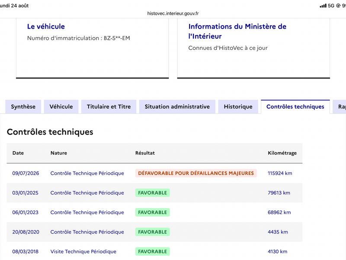Click the FAVORABLE badge for 06/01/2023
The width and height of the screenshot is (346, 260).
[153, 212]
